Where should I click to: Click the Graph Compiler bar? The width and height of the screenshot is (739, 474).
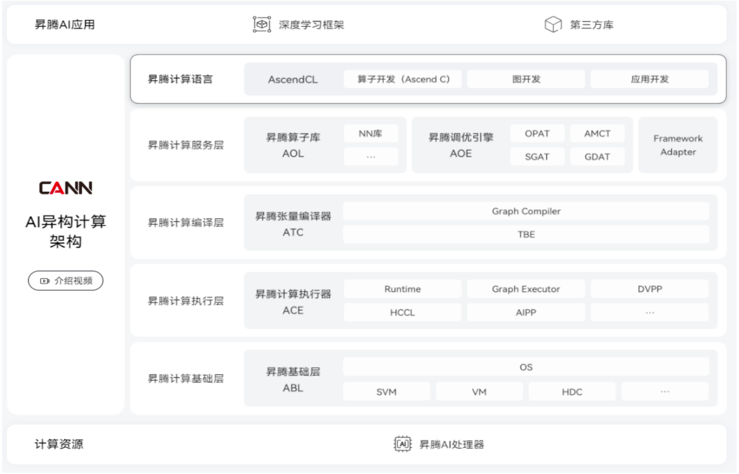[x=526, y=211]
